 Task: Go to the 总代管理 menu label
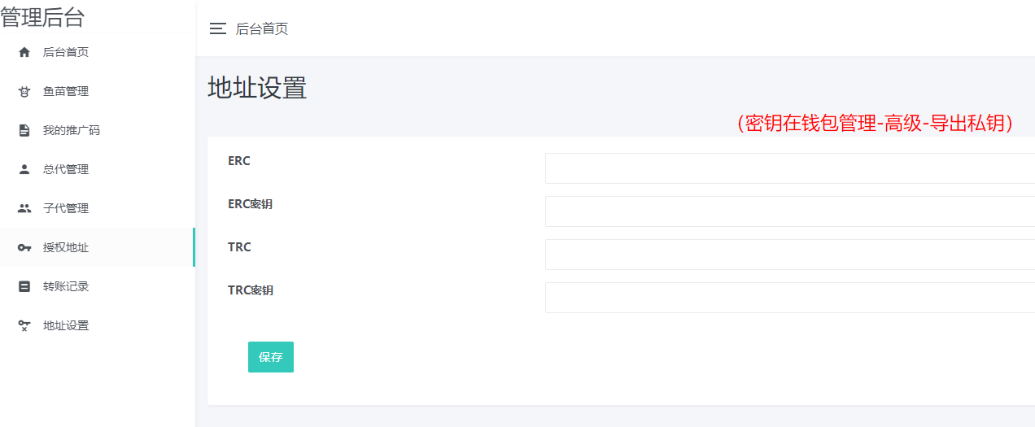66,169
